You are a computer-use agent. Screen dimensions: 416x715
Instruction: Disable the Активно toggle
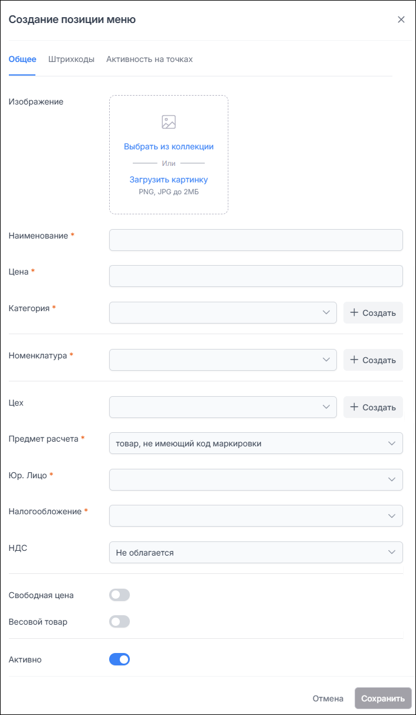119,660
